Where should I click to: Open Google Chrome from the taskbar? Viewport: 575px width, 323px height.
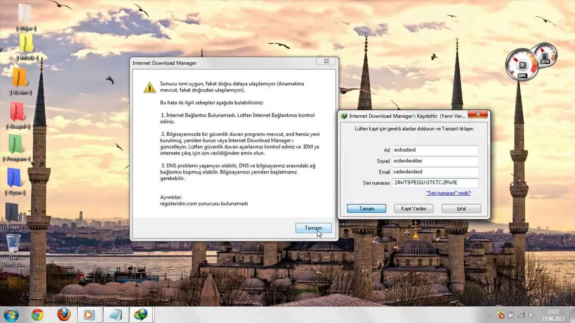tap(38, 315)
